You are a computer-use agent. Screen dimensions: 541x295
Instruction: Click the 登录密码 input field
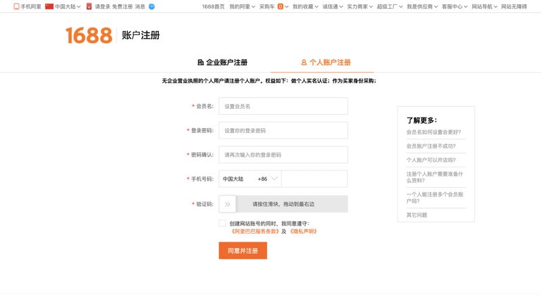pos(283,130)
